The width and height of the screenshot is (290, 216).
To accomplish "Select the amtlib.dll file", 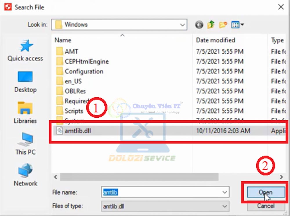I will (78, 131).
